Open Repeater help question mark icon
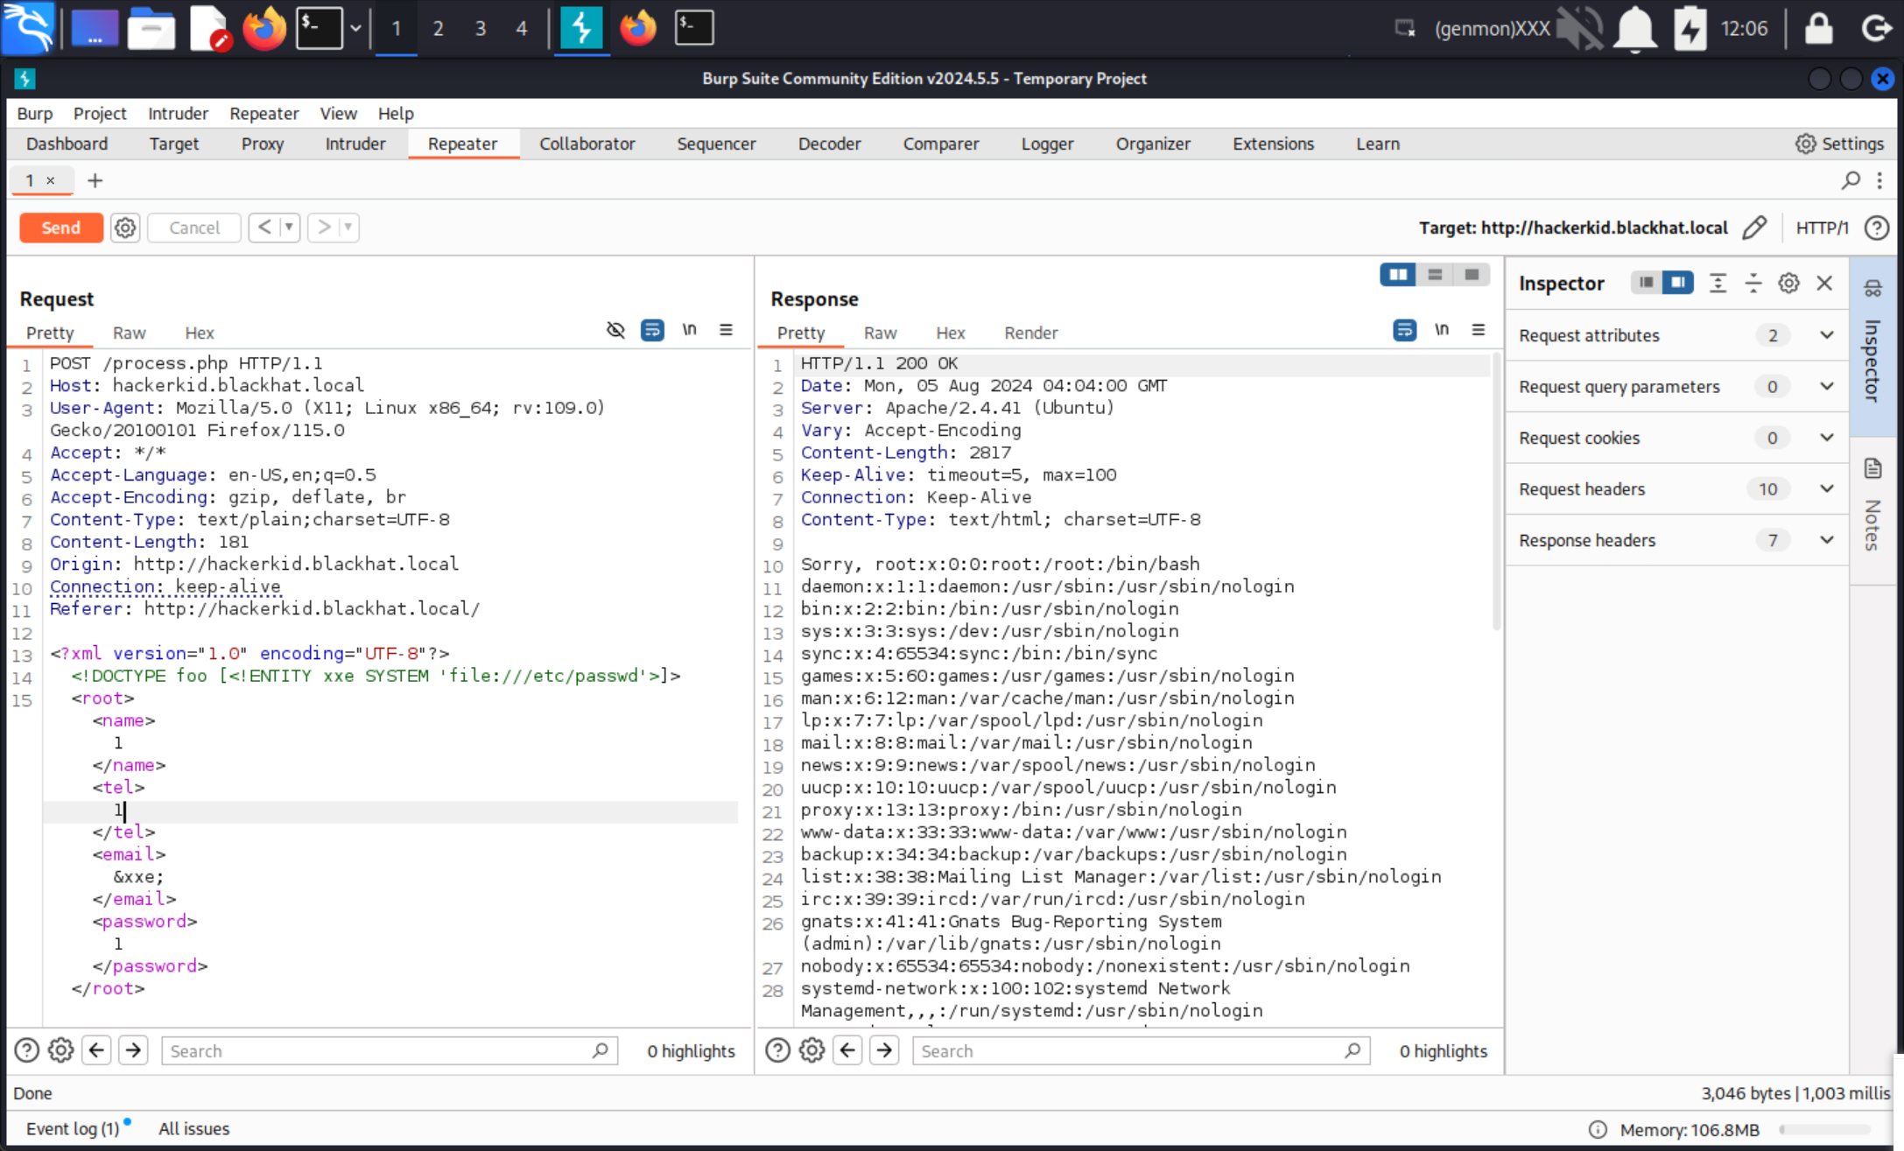 1876,228
